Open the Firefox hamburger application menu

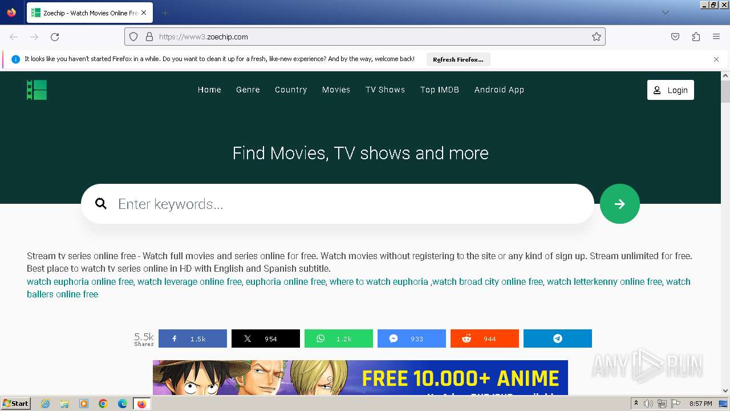click(716, 37)
